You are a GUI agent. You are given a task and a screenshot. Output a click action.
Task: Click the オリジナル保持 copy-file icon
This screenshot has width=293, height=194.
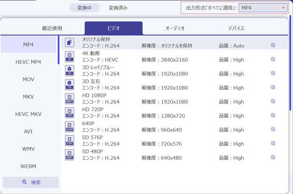coord(69,42)
